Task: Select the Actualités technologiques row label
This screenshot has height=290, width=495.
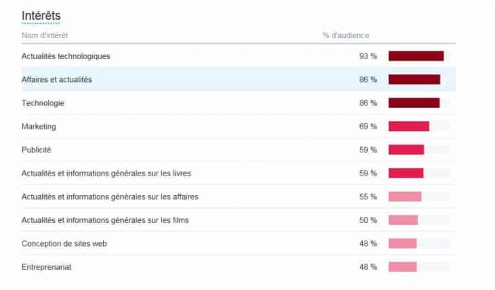Action: [x=66, y=56]
